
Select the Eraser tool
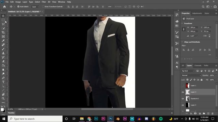(3, 61)
